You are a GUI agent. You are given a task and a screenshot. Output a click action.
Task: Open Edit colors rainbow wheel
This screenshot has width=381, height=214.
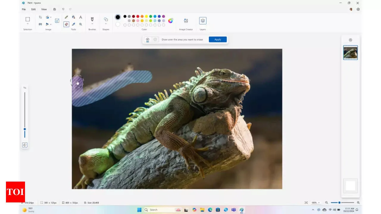[x=171, y=21]
